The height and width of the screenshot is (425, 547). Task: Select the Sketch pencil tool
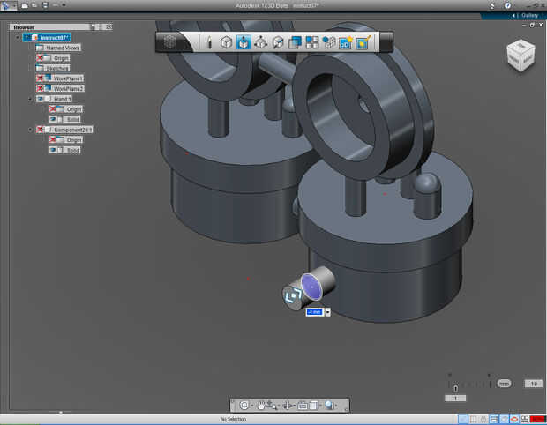[x=209, y=42]
